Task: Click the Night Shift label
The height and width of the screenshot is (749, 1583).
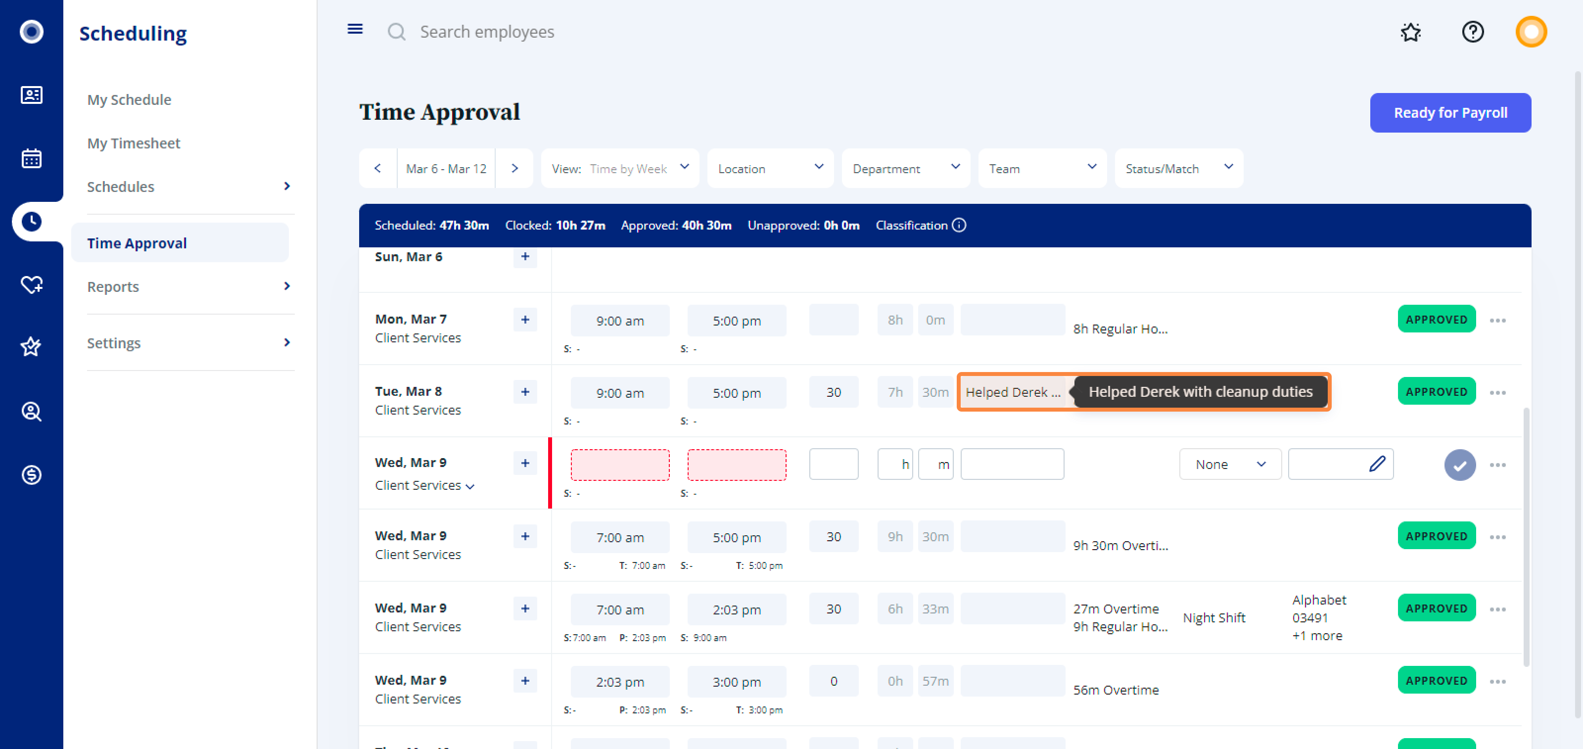Action: coord(1213,618)
